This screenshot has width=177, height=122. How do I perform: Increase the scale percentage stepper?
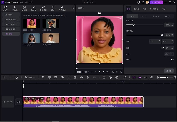172,24
